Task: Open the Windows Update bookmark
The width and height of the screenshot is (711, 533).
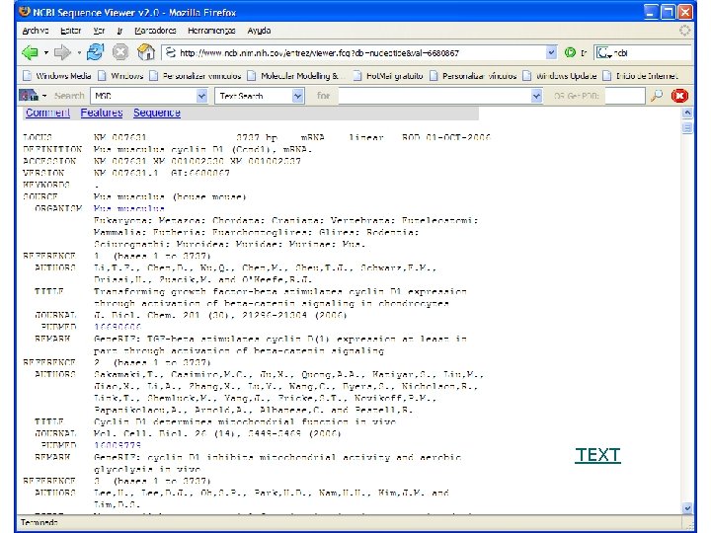Action: pyautogui.click(x=560, y=76)
